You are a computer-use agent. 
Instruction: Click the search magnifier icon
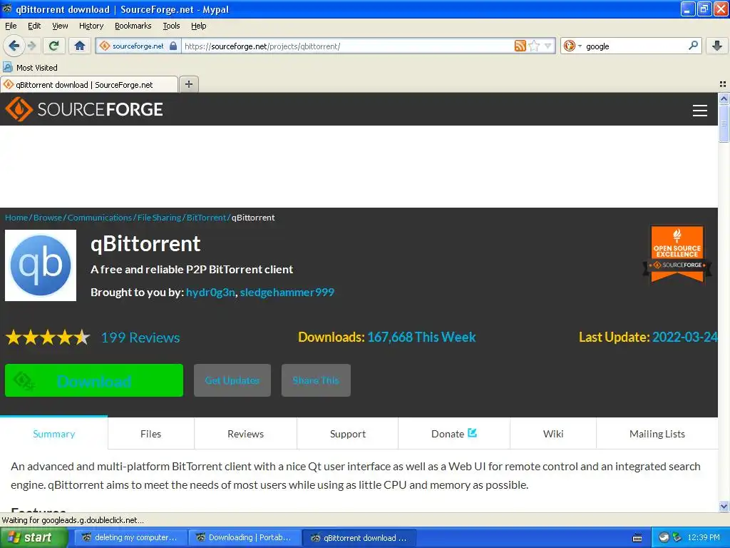coord(693,46)
